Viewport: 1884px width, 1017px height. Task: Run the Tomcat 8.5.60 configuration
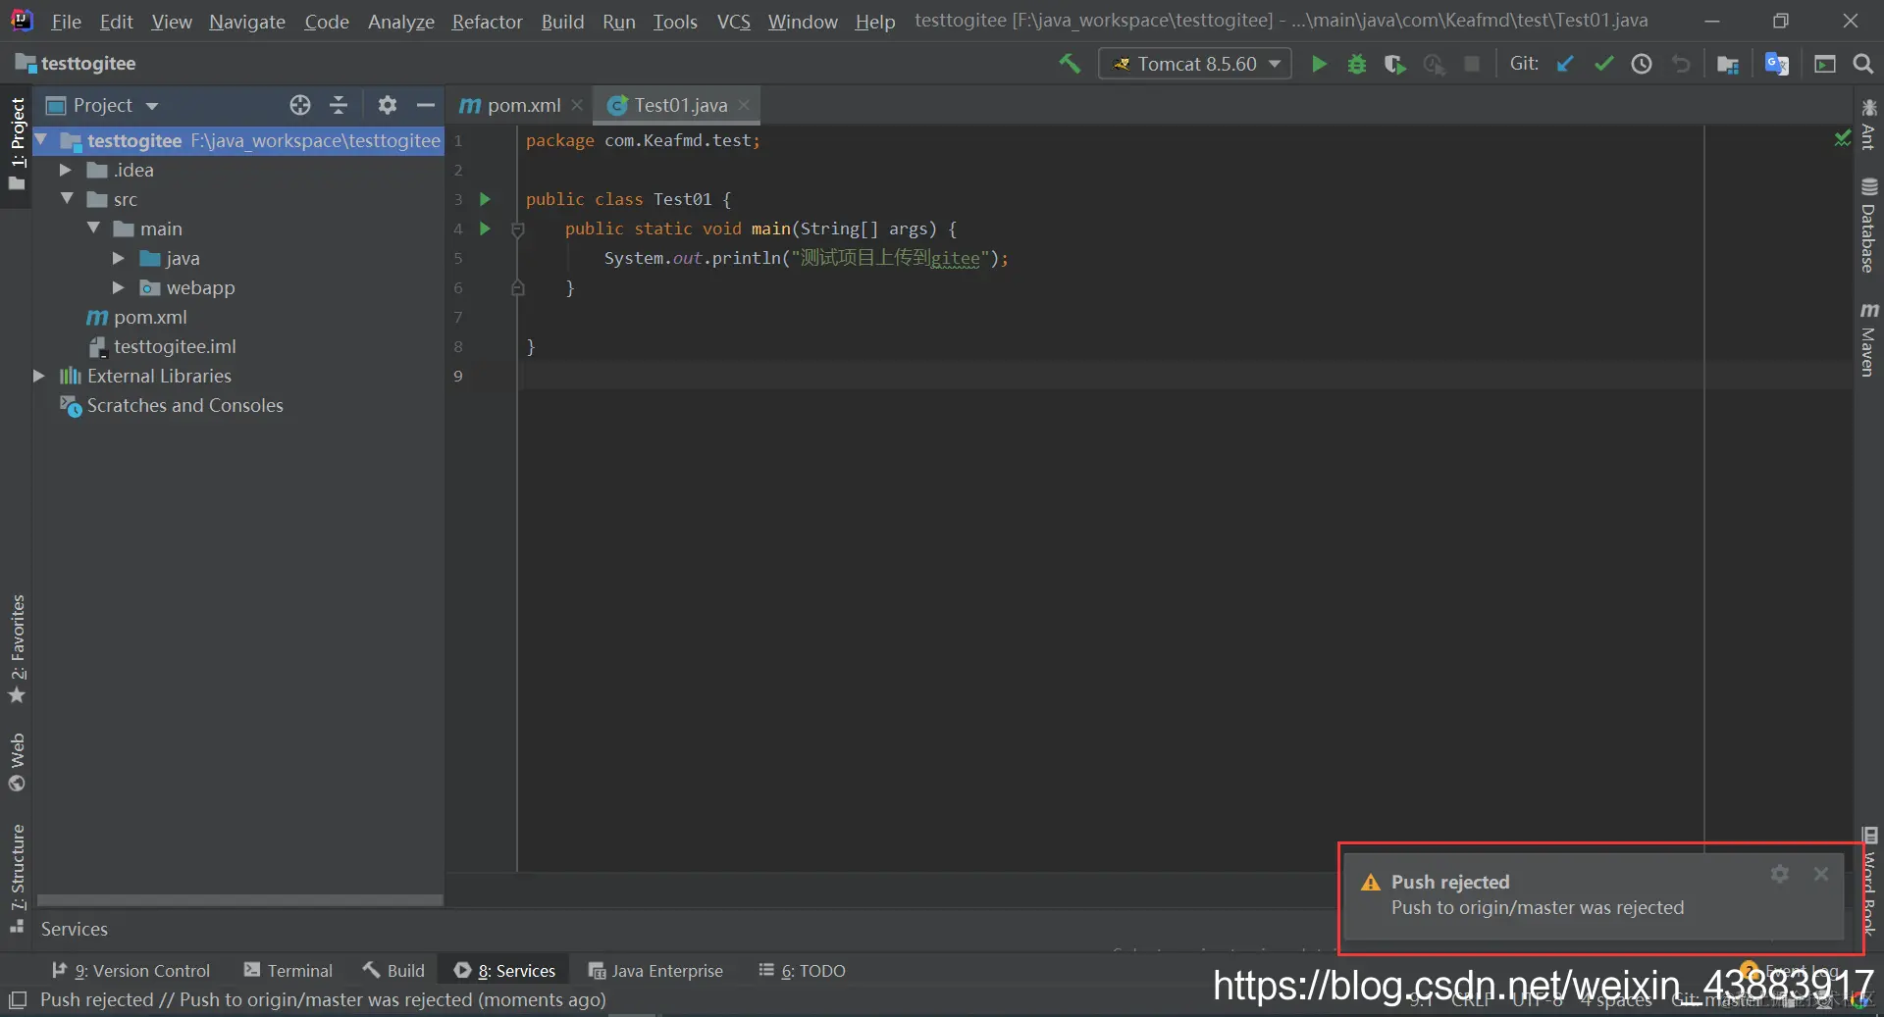[1319, 64]
